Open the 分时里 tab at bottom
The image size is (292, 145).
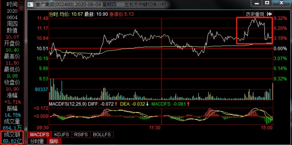(x=37, y=141)
